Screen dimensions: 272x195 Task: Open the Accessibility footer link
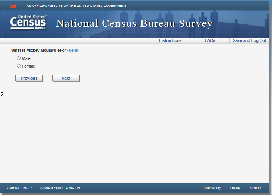pyautogui.click(x=212, y=188)
